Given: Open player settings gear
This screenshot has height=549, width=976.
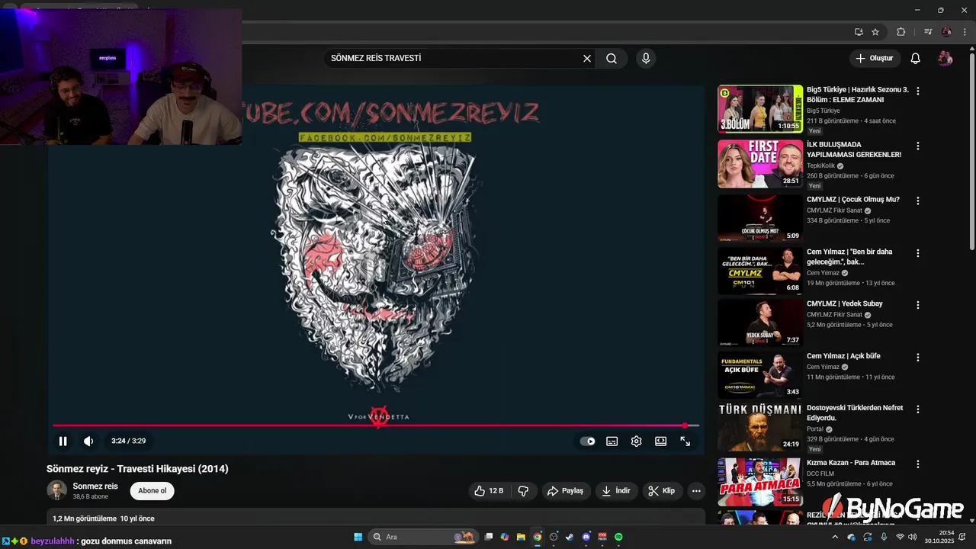Looking at the screenshot, I should (636, 441).
